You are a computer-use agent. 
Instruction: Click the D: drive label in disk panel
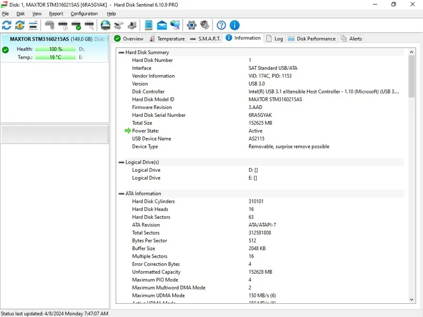[x=82, y=49]
